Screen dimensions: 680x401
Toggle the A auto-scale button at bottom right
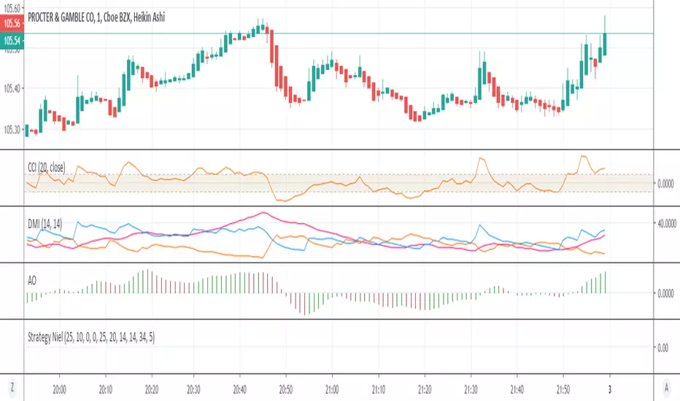click(667, 387)
